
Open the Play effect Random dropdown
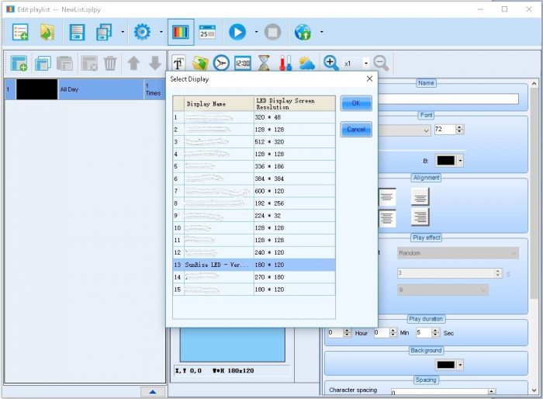(457, 253)
